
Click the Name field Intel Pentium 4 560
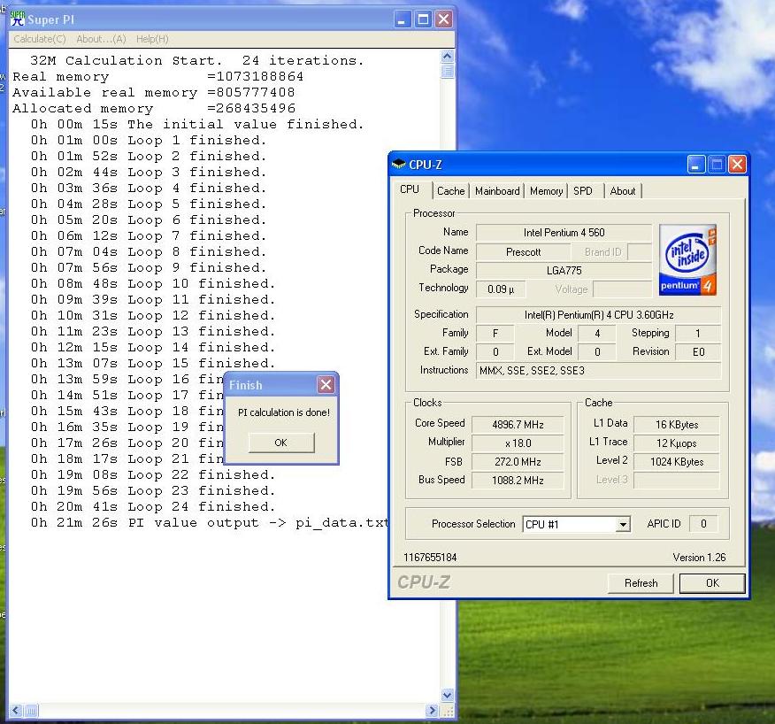pyautogui.click(x=564, y=233)
